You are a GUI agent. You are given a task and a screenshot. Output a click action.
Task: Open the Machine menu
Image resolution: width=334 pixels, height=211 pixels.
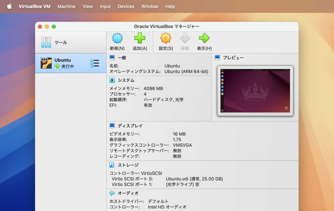(x=67, y=6)
